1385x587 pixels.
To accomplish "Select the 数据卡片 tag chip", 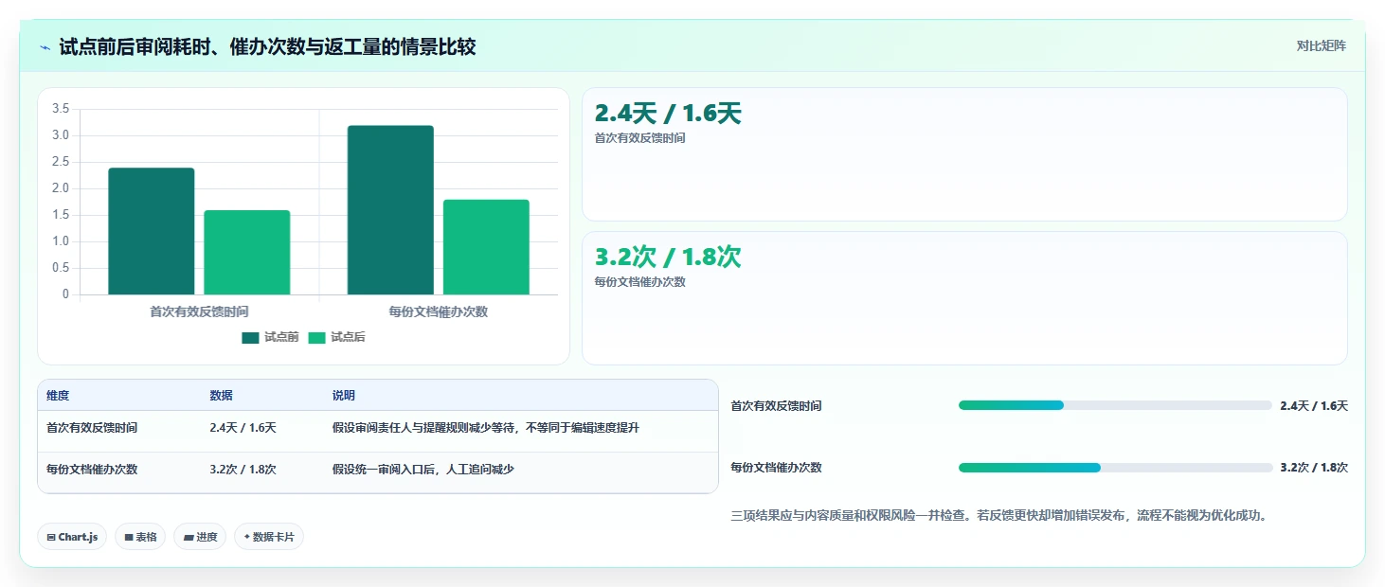I will coord(269,537).
